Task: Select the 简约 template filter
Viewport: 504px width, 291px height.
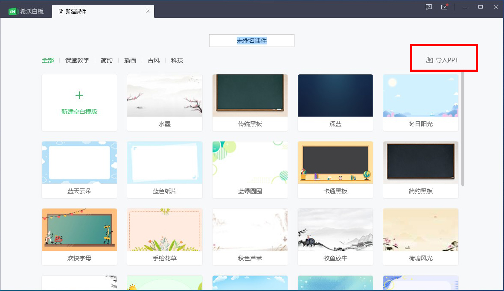Action: pos(106,60)
